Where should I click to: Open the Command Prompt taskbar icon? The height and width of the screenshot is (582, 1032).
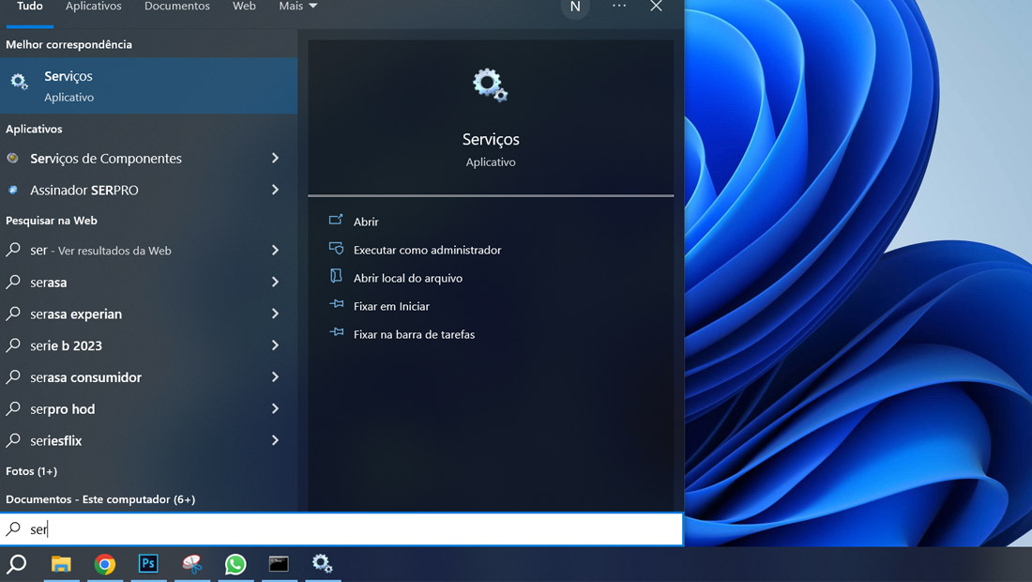click(279, 563)
